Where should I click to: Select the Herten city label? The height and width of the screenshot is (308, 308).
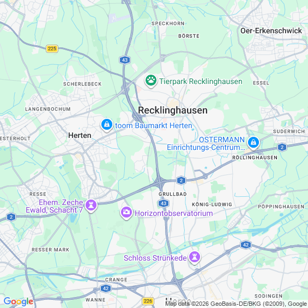[x=80, y=135]
